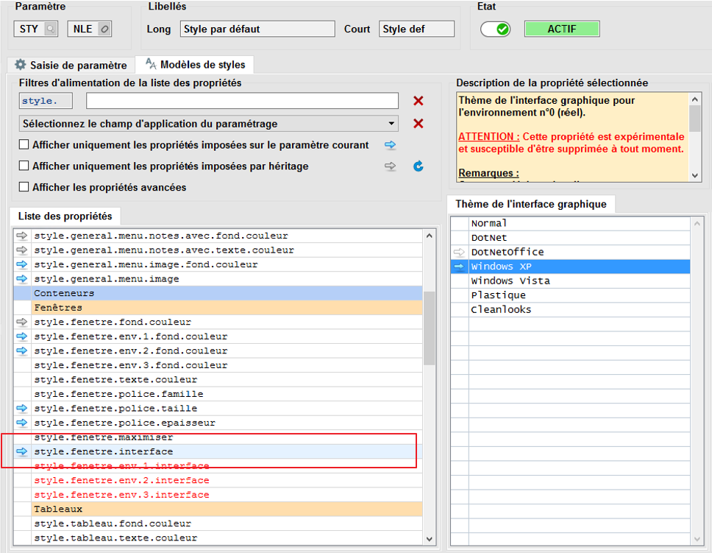Select the Modèles de styles tab
Viewport: 712px width, 553px height.
195,65
